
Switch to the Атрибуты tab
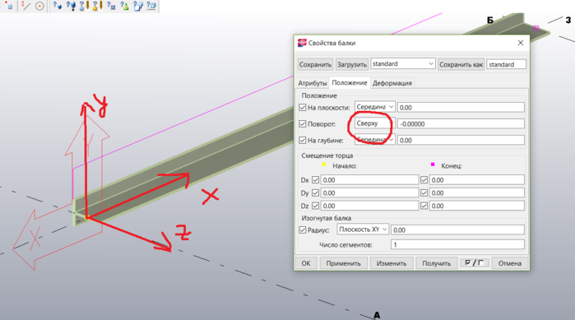tap(313, 83)
